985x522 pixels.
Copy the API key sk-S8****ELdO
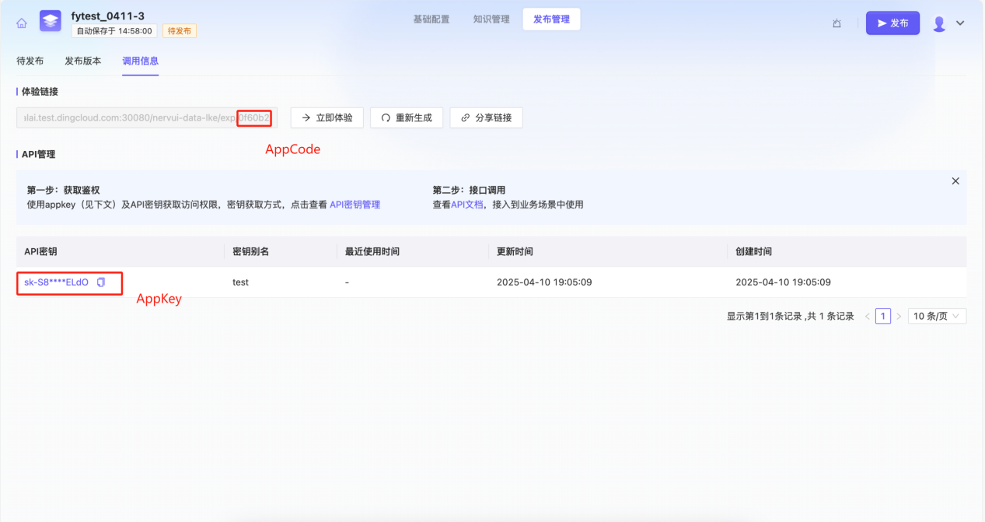(101, 282)
